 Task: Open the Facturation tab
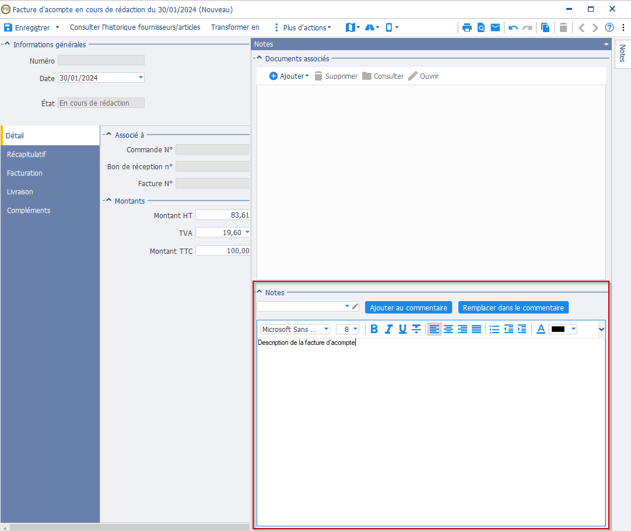tap(24, 173)
